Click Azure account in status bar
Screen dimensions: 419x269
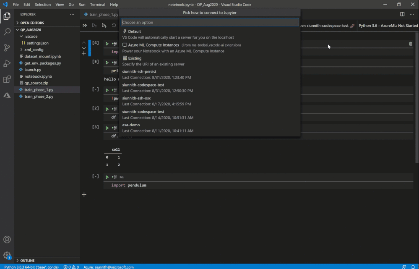pos(109,267)
